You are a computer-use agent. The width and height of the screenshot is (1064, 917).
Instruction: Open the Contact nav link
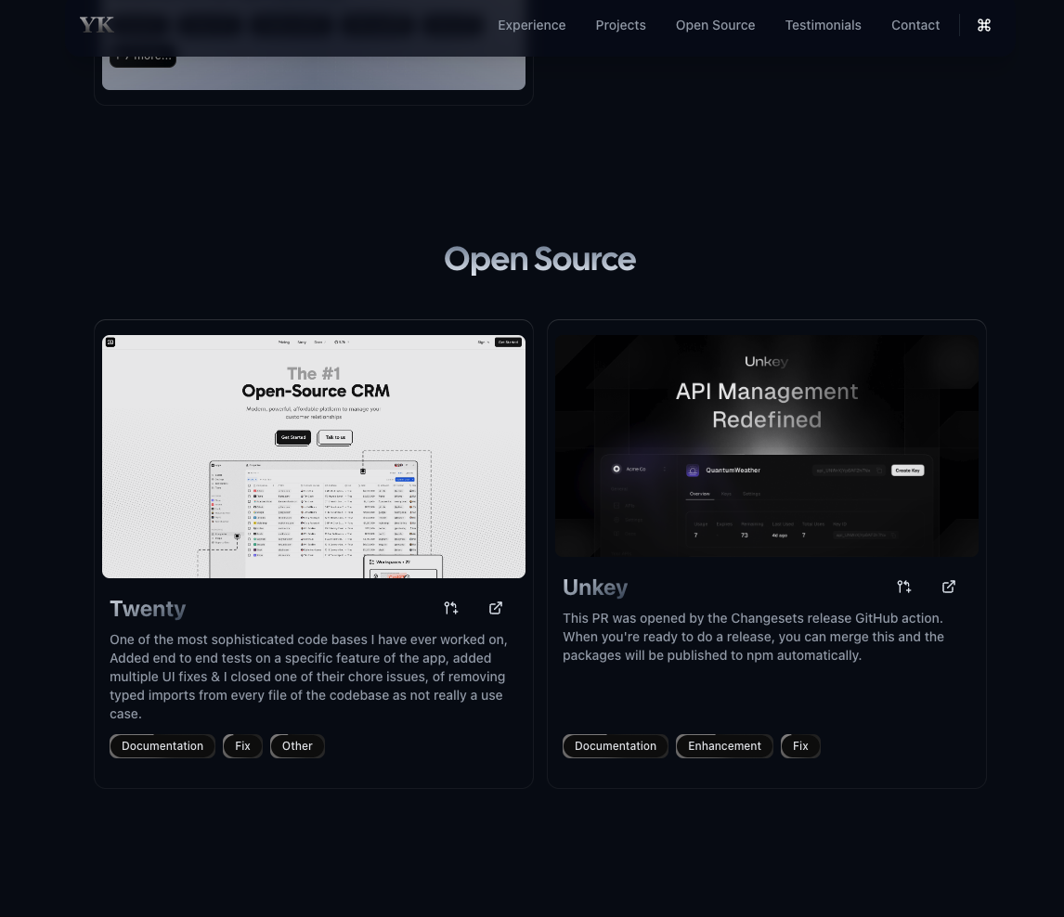pos(915,25)
